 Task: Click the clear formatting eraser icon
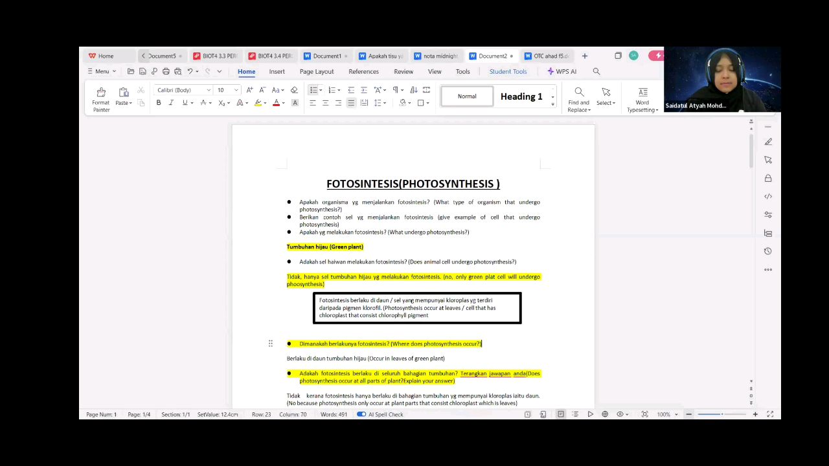[294, 90]
